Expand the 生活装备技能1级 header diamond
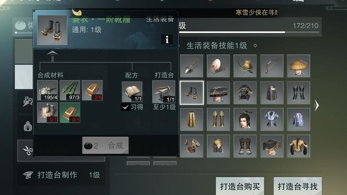This screenshot has width=347, height=195. 255,46
